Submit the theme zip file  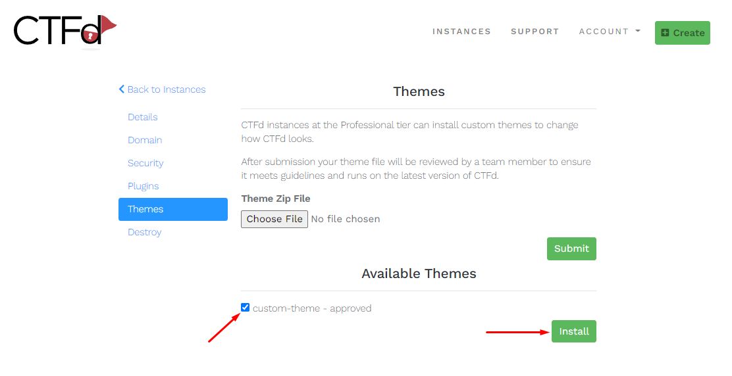tap(571, 248)
